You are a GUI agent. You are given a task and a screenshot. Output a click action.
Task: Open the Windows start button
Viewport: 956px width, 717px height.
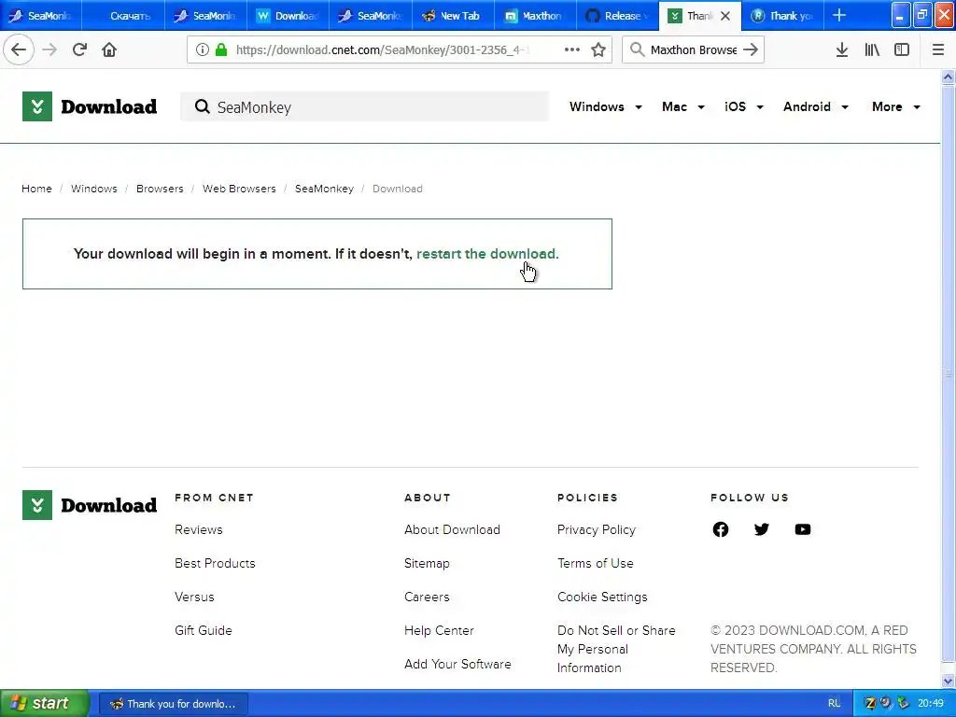coord(45,703)
